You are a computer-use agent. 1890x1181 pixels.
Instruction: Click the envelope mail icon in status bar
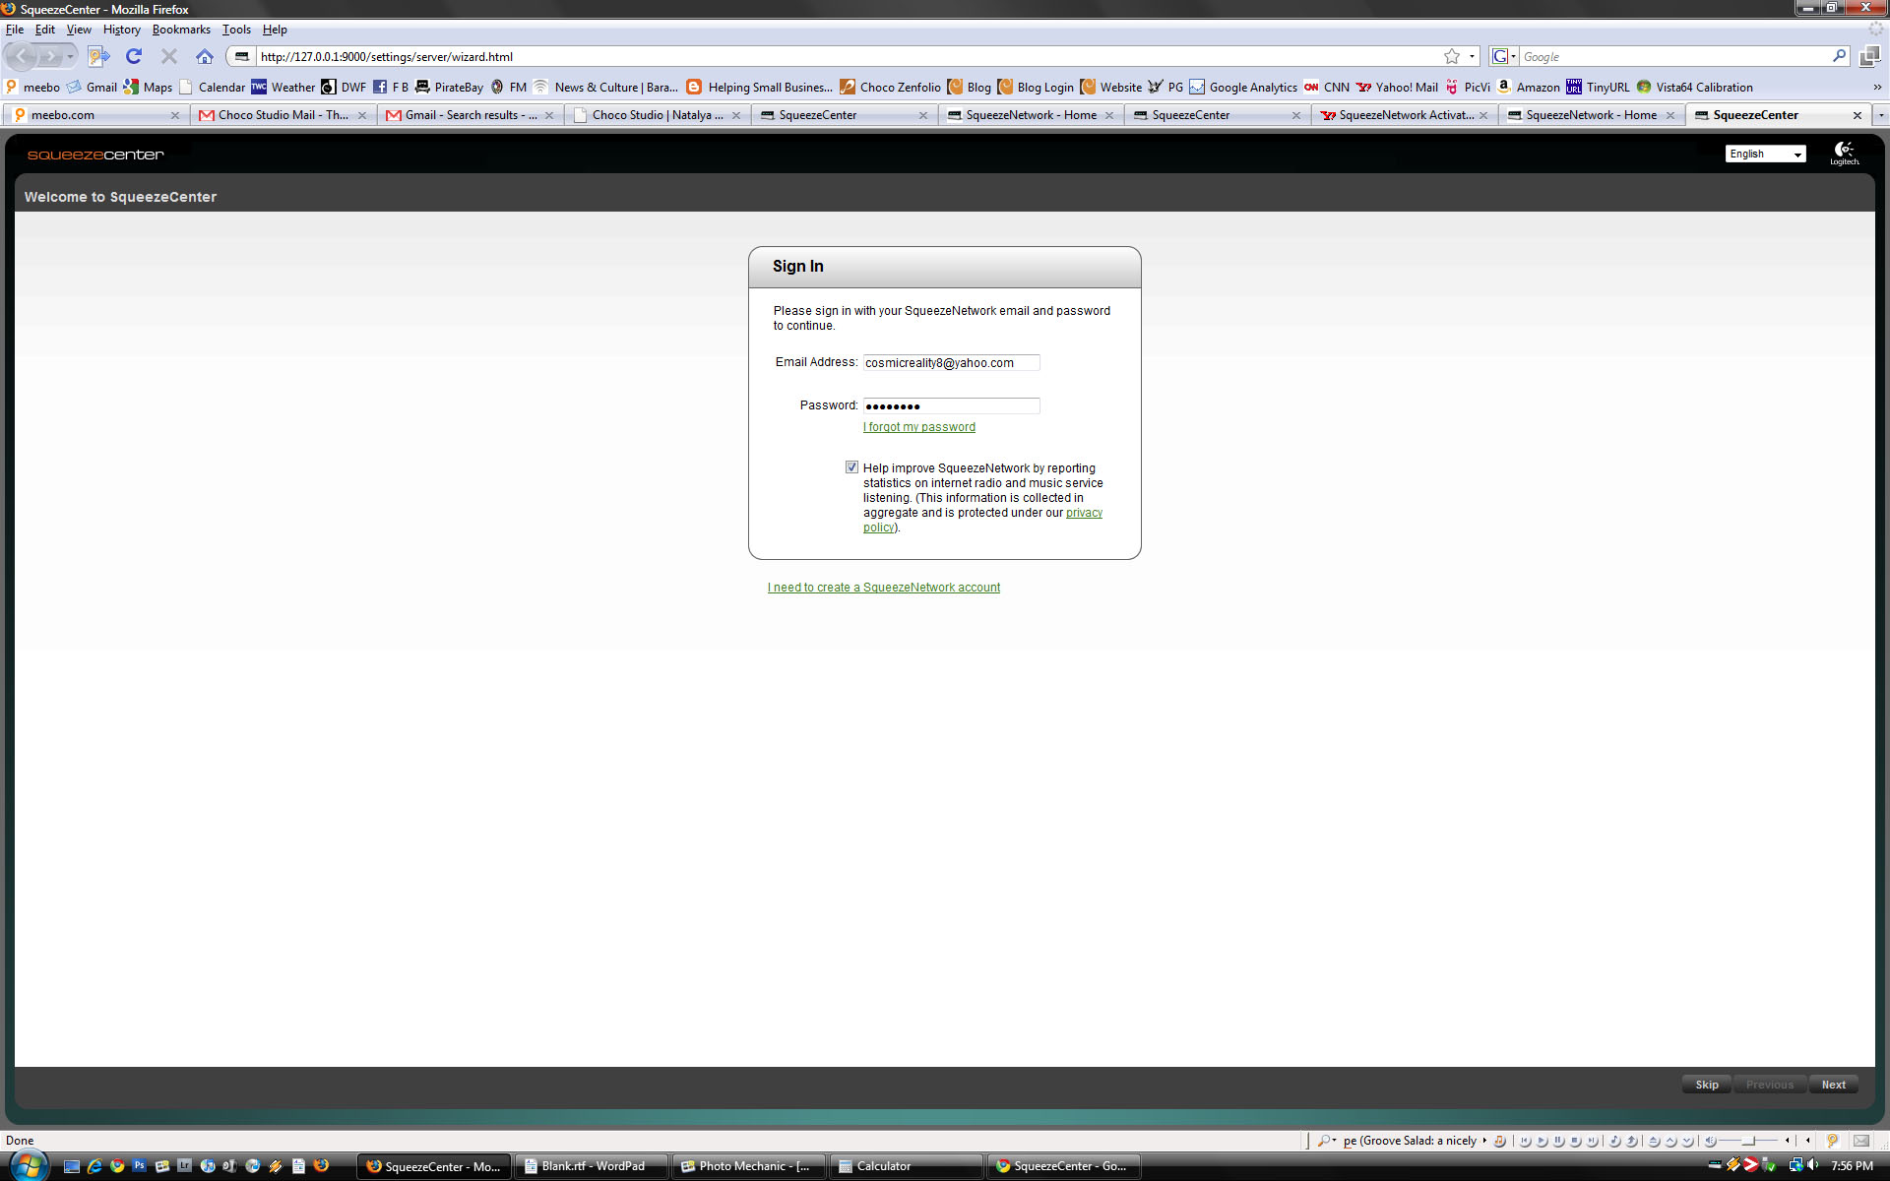pyautogui.click(x=1860, y=1141)
